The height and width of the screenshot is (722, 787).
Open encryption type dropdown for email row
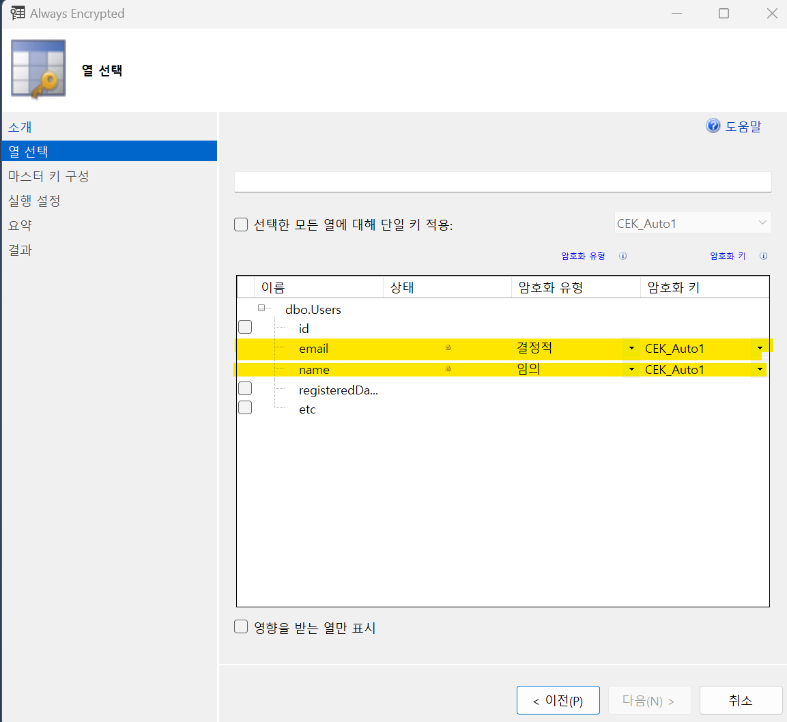(x=631, y=349)
